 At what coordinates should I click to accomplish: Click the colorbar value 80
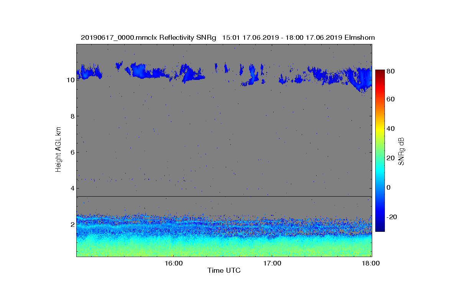(391, 71)
